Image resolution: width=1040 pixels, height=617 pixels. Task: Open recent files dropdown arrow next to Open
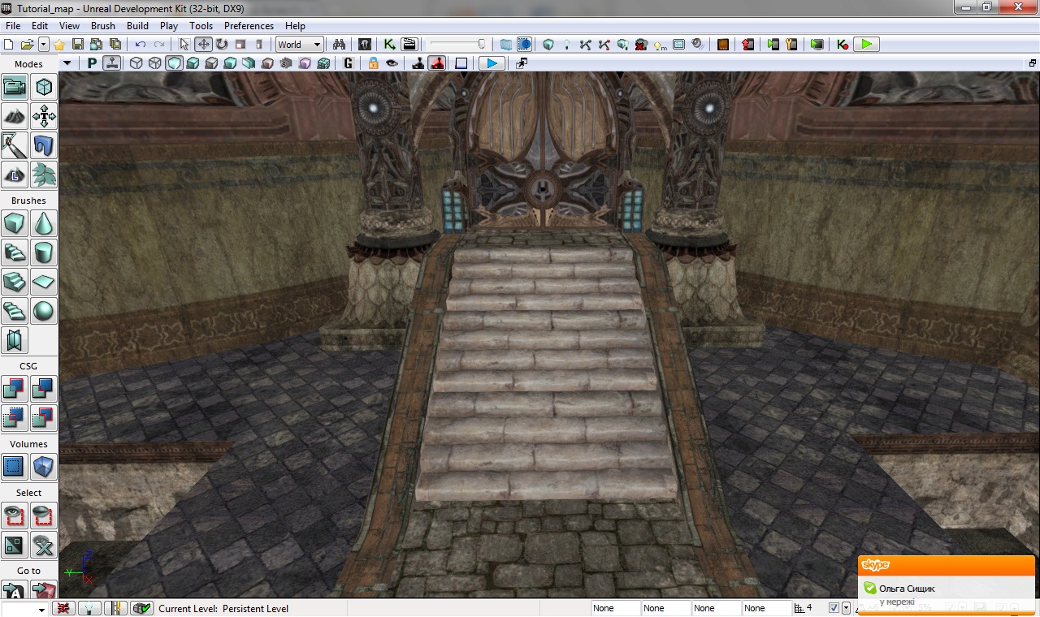(43, 45)
